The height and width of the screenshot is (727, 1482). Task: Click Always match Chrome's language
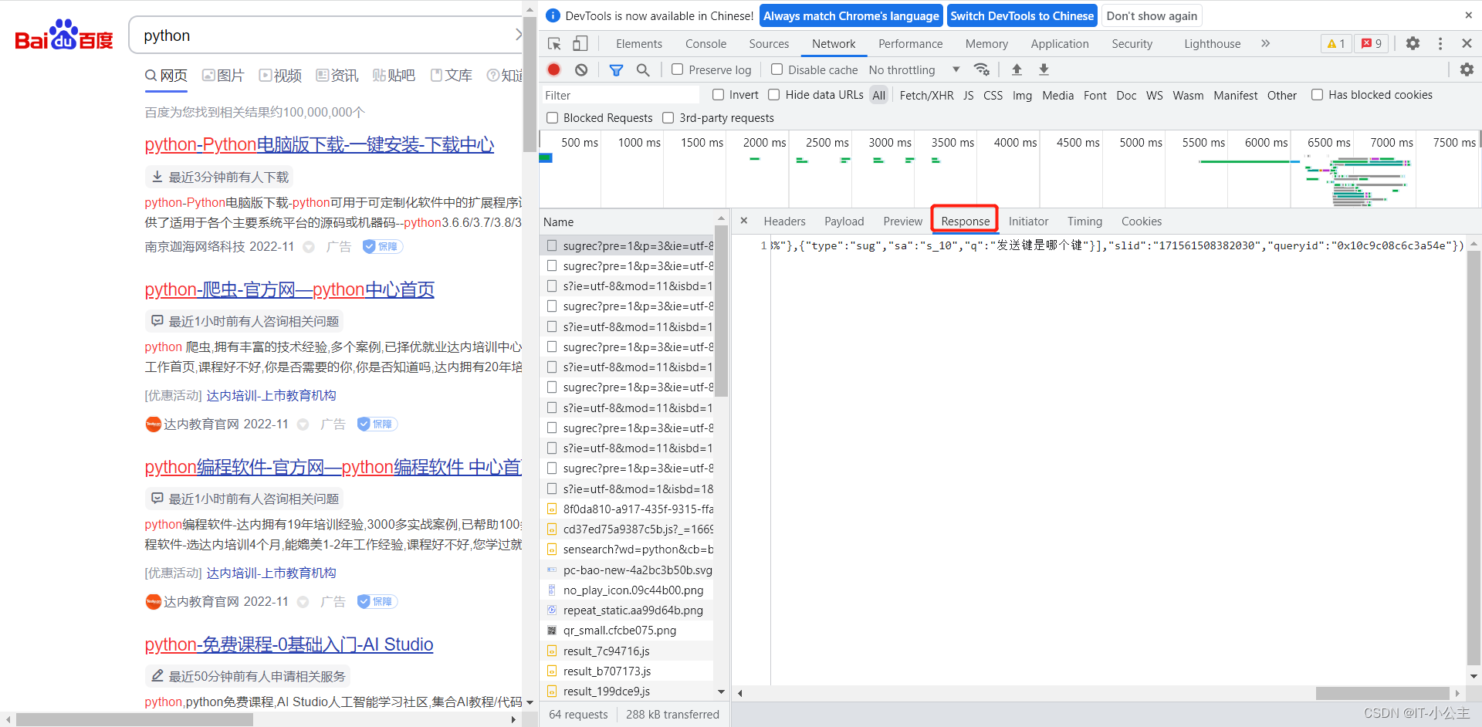pyautogui.click(x=851, y=15)
